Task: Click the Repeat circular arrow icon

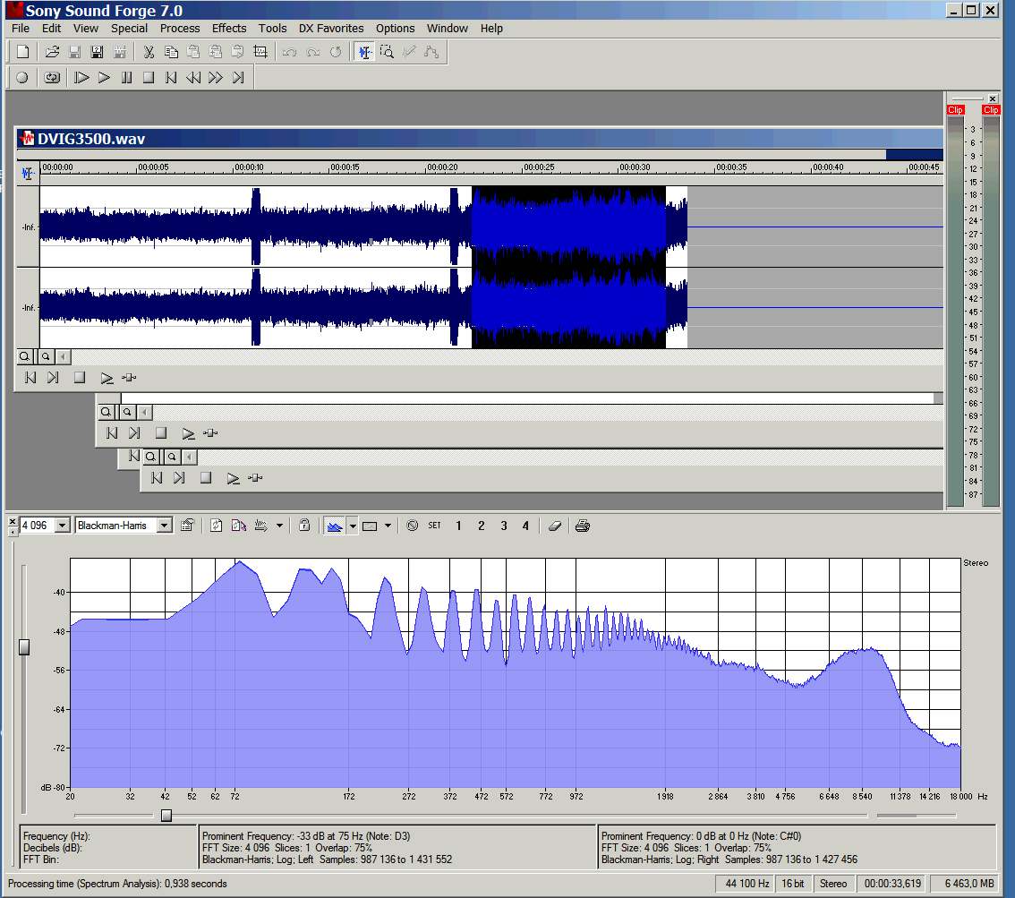Action: [x=336, y=52]
